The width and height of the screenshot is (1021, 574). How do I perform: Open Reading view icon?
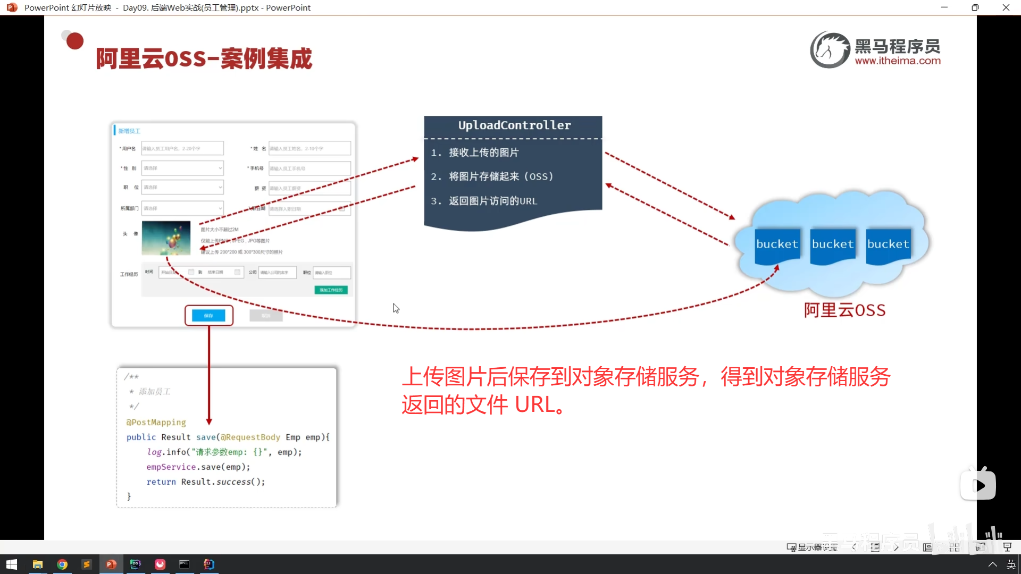pos(981,547)
